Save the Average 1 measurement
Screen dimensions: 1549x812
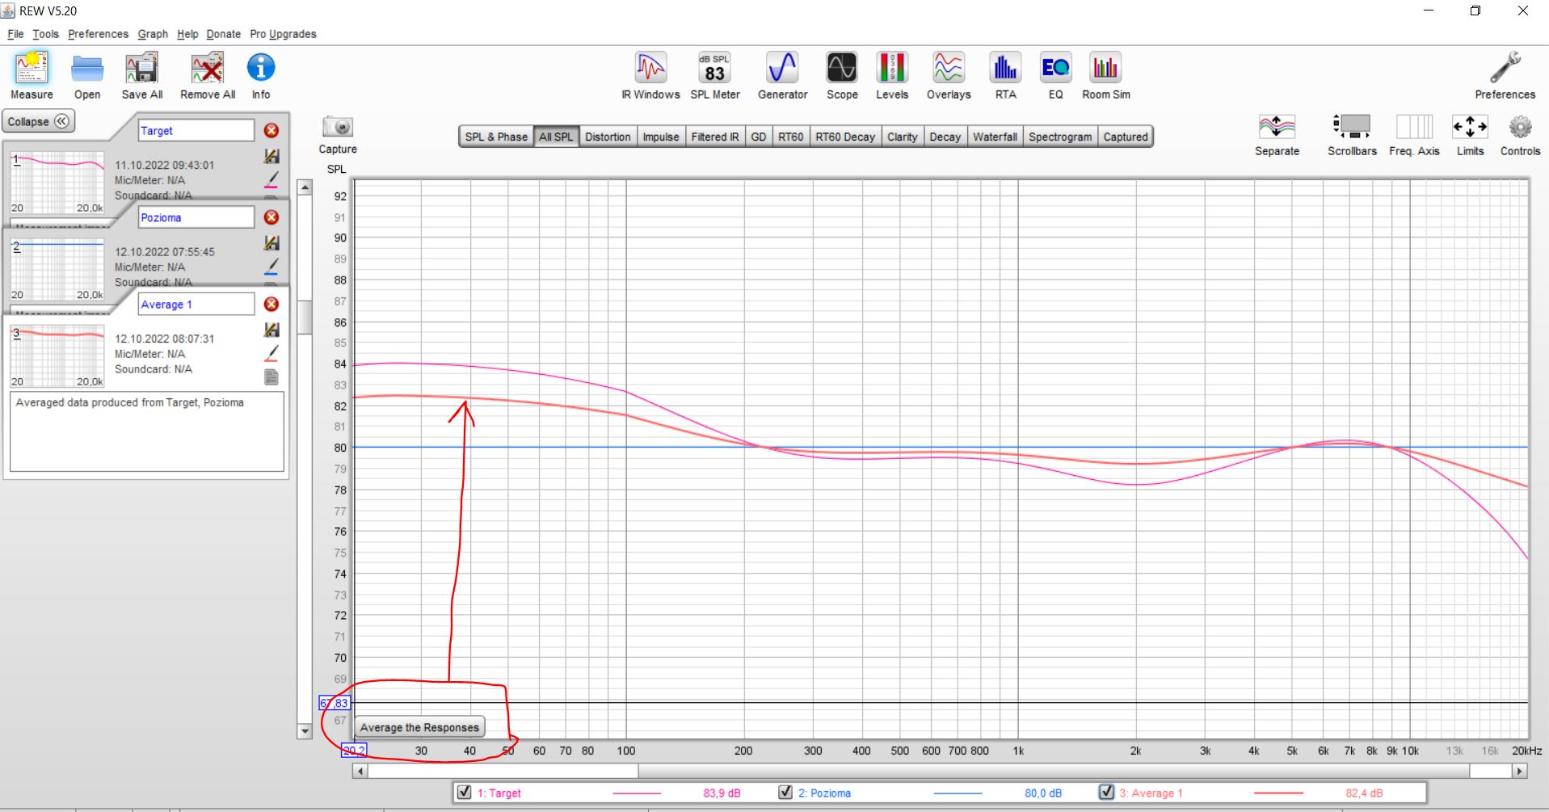pyautogui.click(x=271, y=330)
